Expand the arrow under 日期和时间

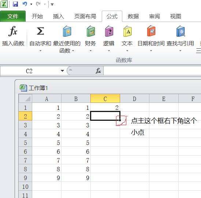(x=151, y=51)
